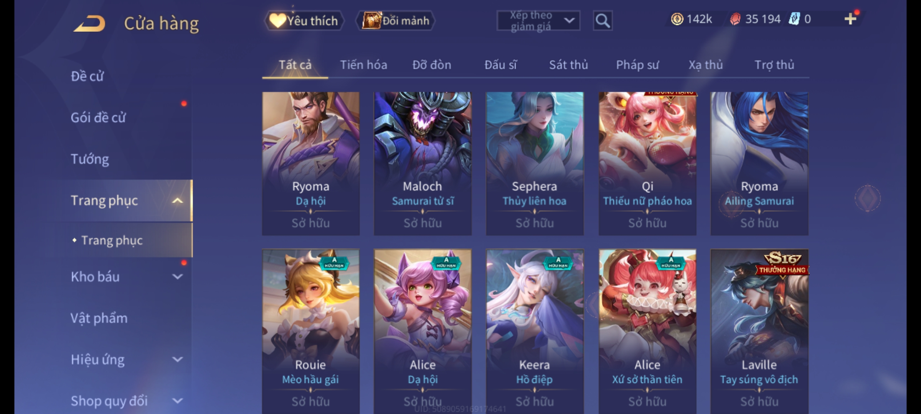Collapse the Trang phục sidebar section
This screenshot has height=414, width=921.
[x=177, y=200]
